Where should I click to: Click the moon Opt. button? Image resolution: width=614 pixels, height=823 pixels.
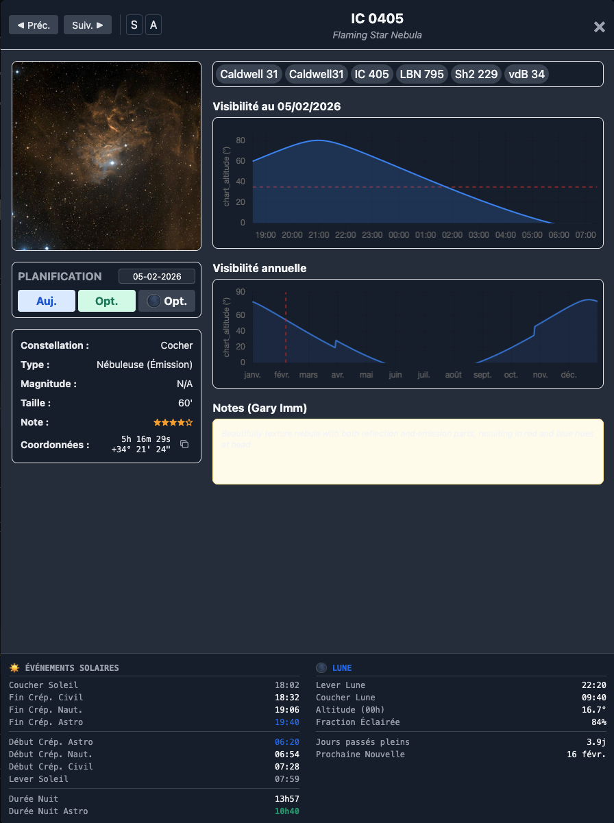click(x=167, y=301)
